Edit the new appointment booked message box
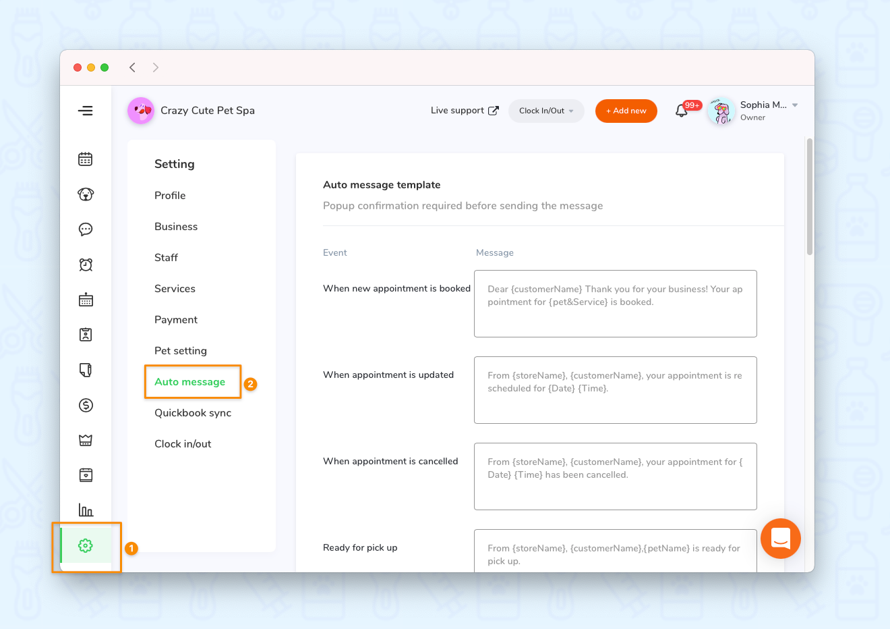This screenshot has width=890, height=629. pos(616,304)
